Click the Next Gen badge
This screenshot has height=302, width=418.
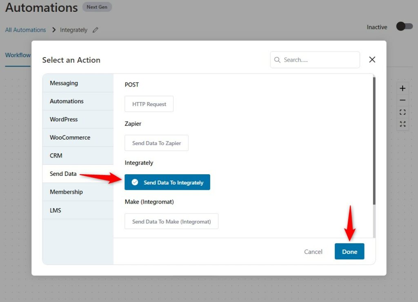pos(97,7)
